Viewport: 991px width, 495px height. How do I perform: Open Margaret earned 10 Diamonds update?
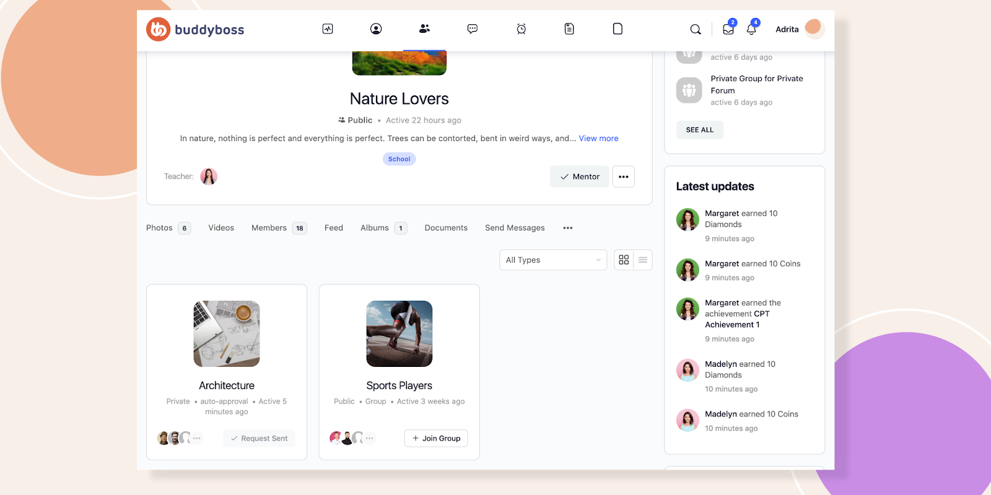[741, 219]
